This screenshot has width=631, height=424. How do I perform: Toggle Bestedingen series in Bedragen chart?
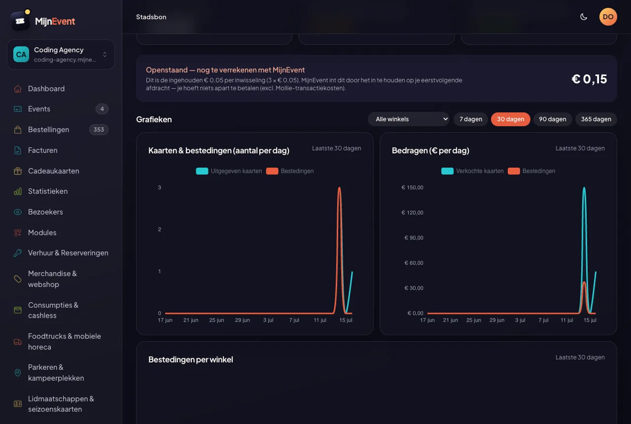(531, 171)
